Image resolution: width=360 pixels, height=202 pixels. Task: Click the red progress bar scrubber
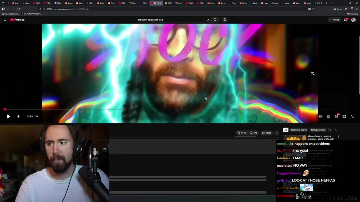(x=5, y=109)
